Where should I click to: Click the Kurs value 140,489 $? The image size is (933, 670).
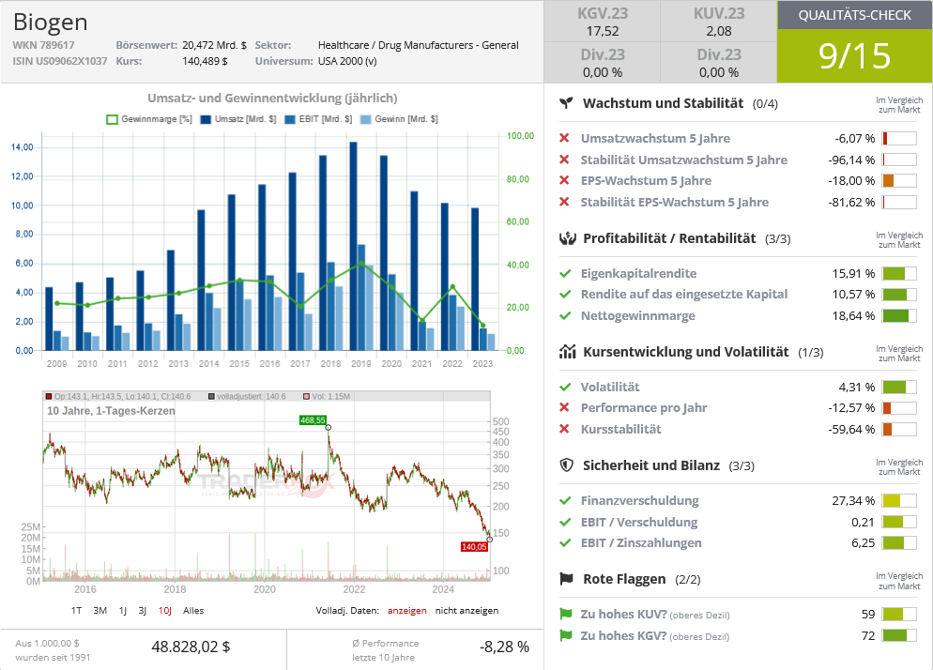pos(205,61)
